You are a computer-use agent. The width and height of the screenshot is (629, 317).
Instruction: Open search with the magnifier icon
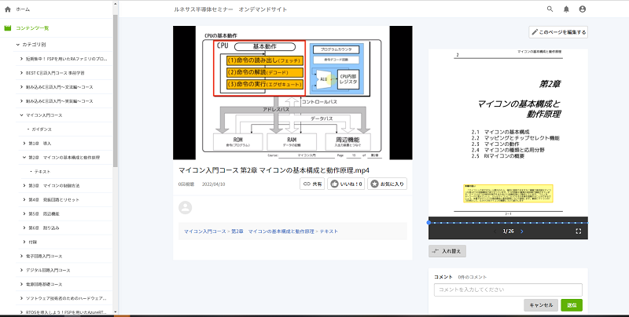tap(550, 9)
